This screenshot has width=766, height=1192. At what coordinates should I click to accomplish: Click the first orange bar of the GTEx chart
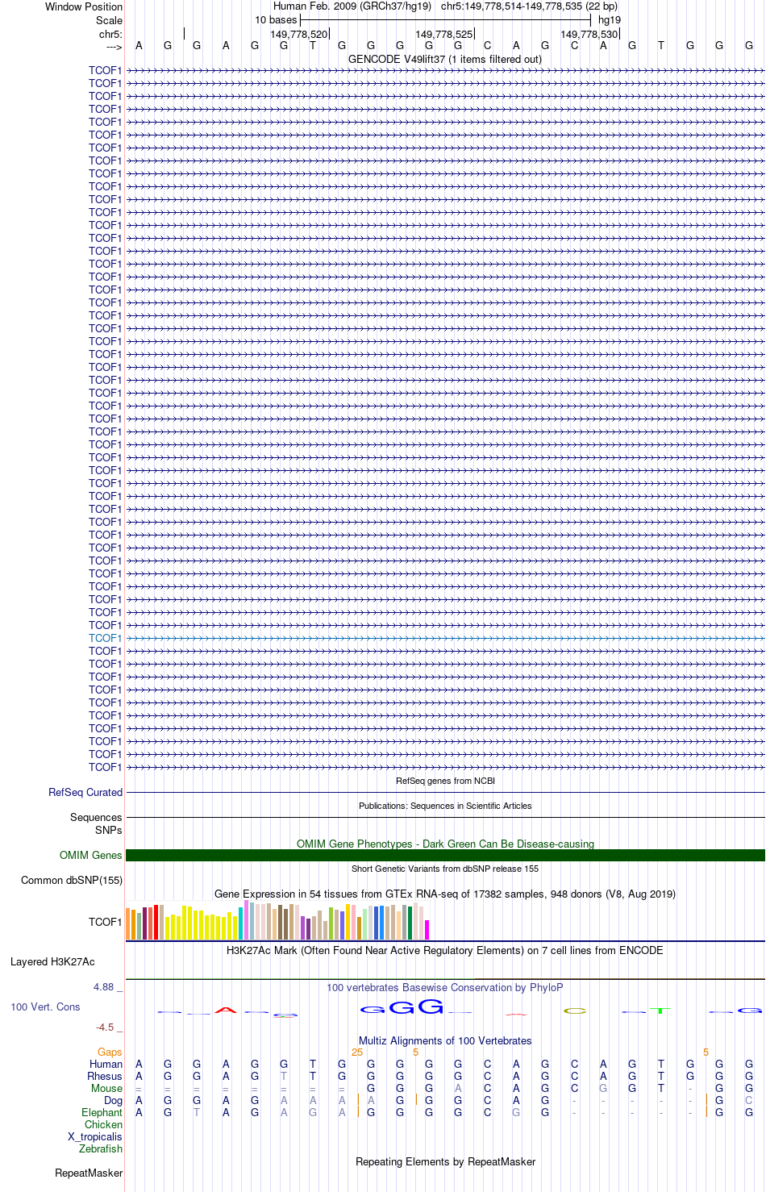click(128, 924)
